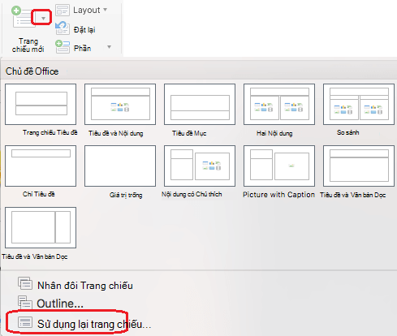Click the Chủ đề Office header text
Image resolution: width=397 pixels, height=336 pixels.
click(32, 71)
